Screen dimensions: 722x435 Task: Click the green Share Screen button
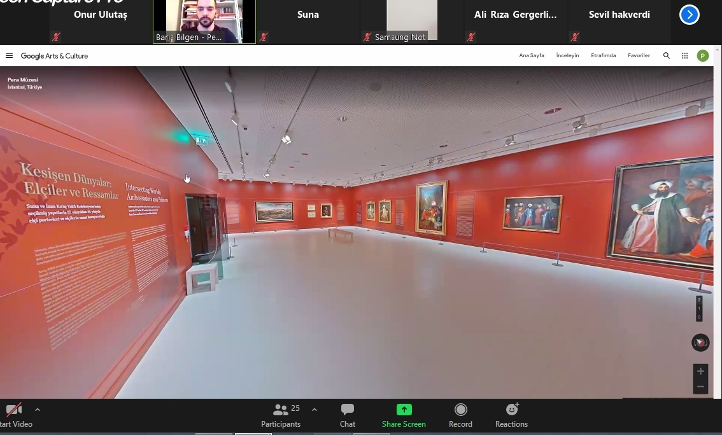(x=404, y=415)
